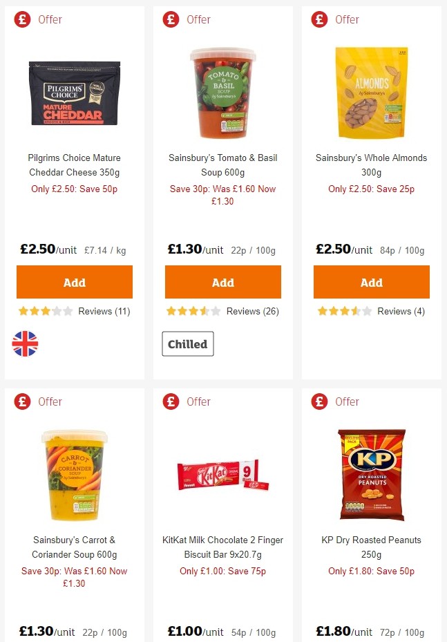Add Sainsbury's Tomato & Basil Soup to basket
The image size is (447, 642).
222,282
